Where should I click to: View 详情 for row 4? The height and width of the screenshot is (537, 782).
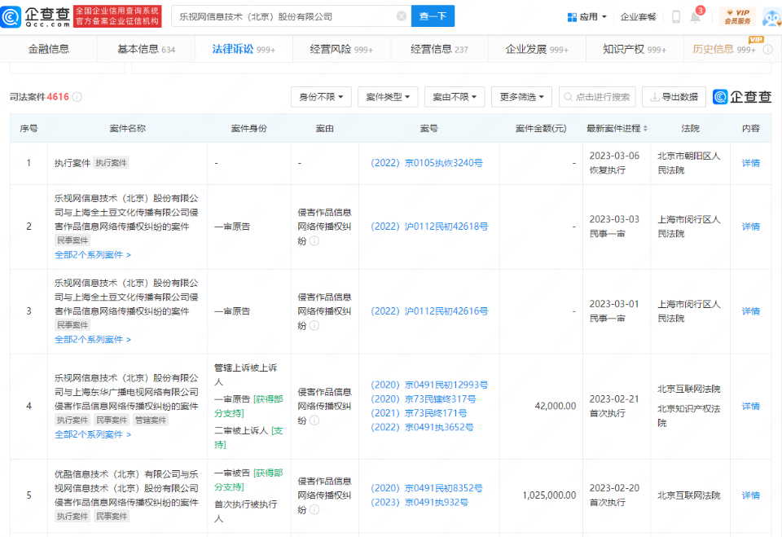click(750, 407)
